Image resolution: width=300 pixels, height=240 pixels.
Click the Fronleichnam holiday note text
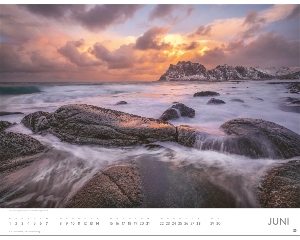25,232
